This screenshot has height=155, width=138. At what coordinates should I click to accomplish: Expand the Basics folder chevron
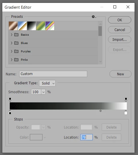click(x=11, y=35)
